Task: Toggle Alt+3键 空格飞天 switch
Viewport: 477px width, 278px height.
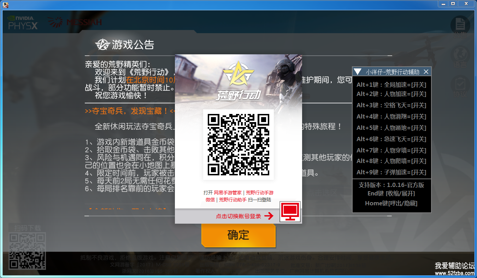Action: click(x=391, y=105)
